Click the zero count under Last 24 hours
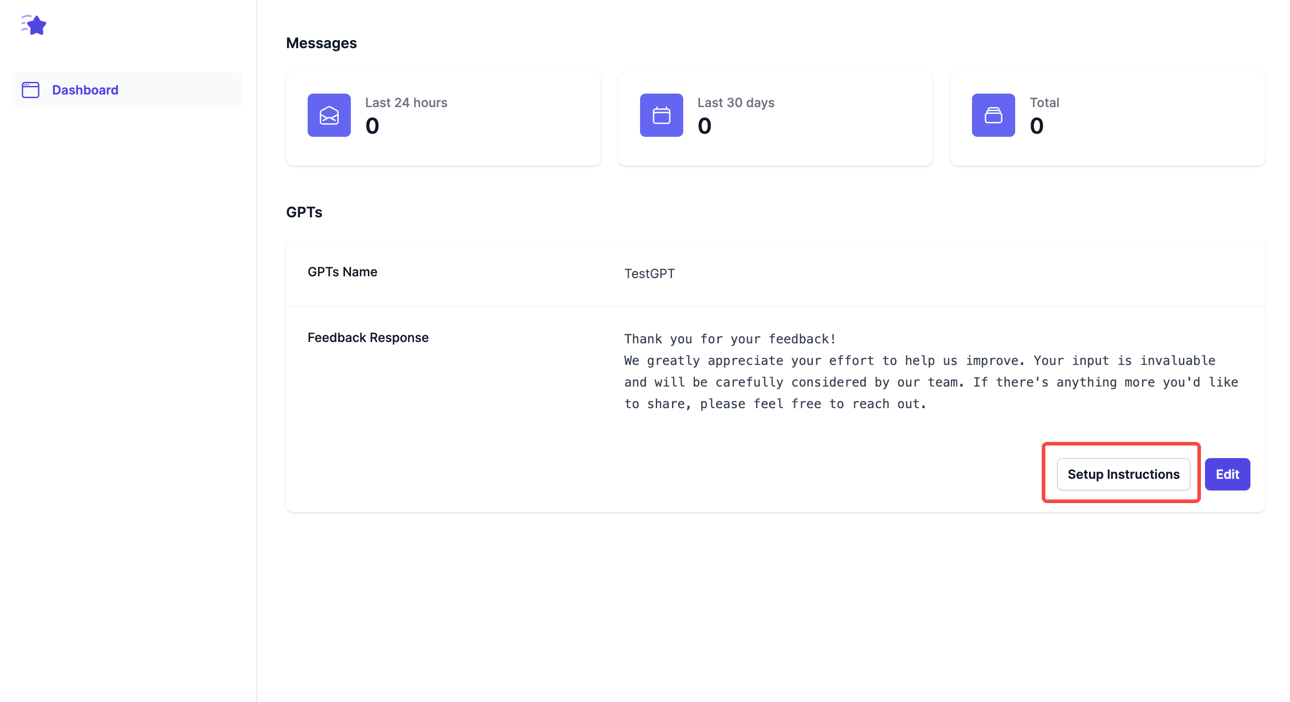Viewport: 1290px width, 702px height. click(372, 126)
